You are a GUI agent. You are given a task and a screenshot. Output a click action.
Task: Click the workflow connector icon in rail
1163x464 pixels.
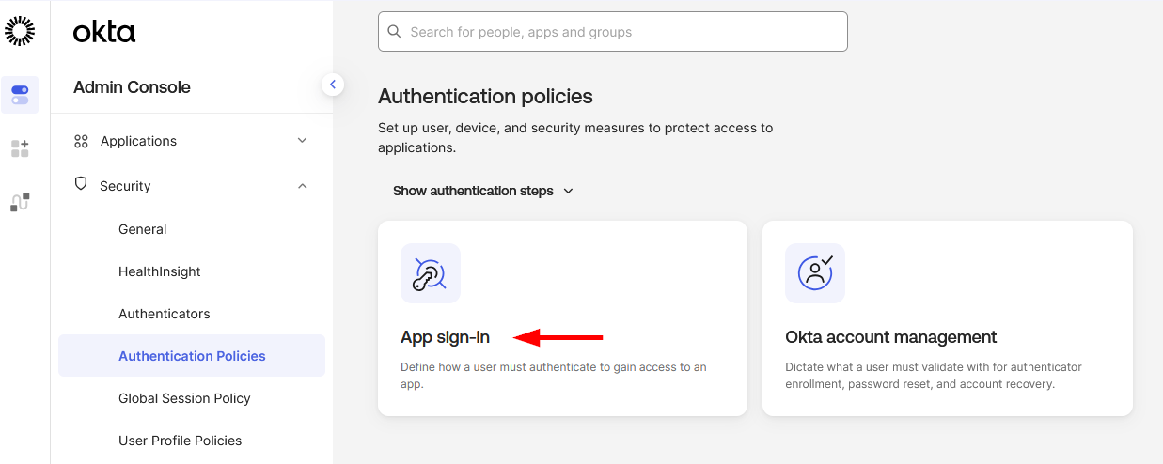(x=20, y=202)
